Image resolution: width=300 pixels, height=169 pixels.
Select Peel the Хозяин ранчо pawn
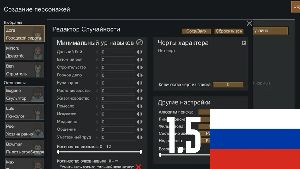[25, 130]
